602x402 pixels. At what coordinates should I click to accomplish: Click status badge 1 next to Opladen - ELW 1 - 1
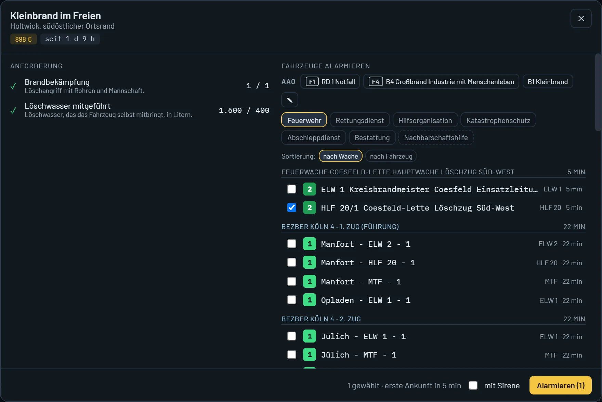pyautogui.click(x=310, y=300)
